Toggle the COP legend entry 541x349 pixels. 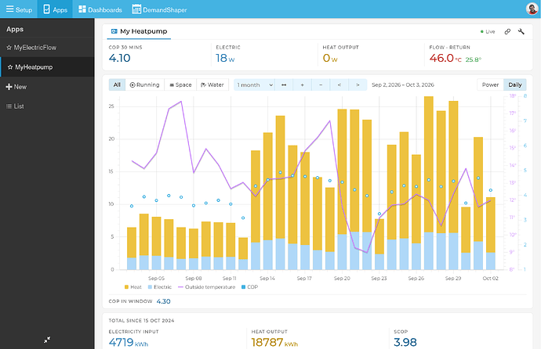(250, 287)
